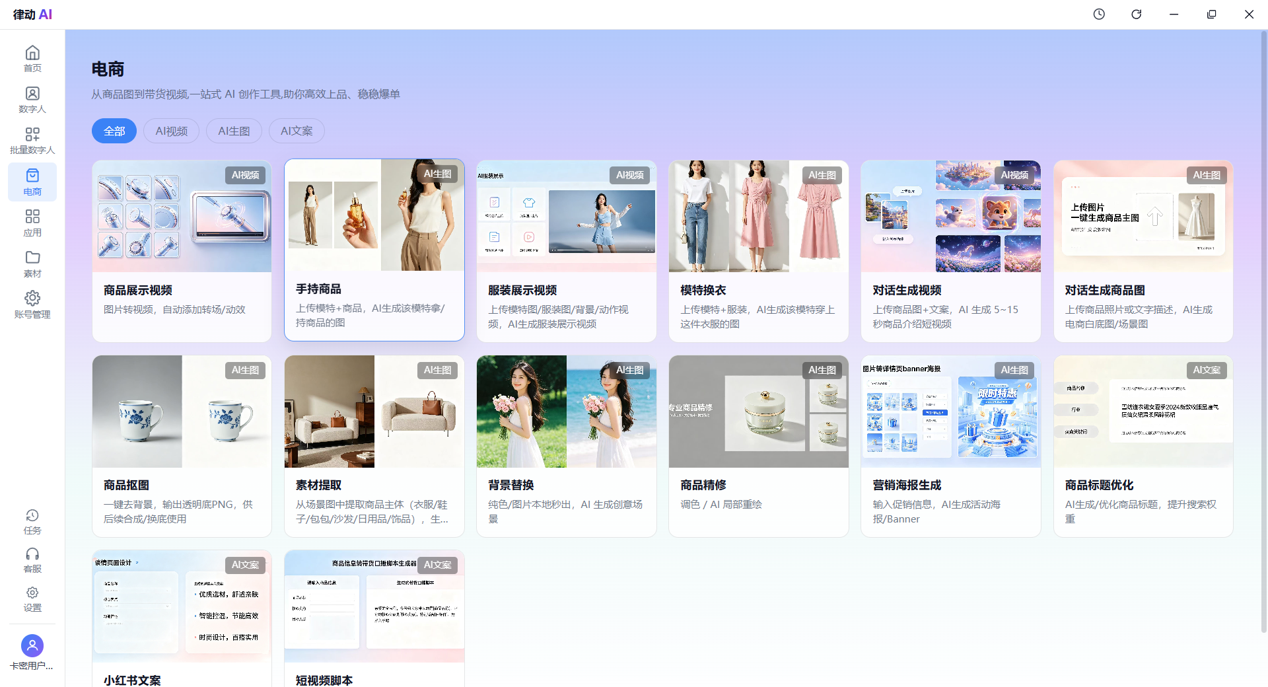Open the 素材提取 card thumbnail
The image size is (1268, 687).
click(374, 412)
